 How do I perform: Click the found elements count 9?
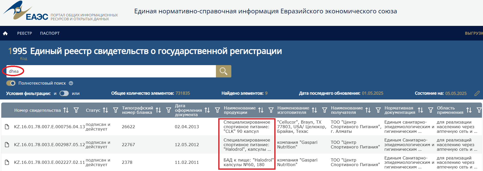(x=266, y=93)
